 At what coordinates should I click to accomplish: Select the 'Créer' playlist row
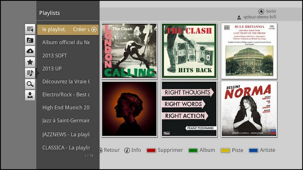click(x=68, y=30)
